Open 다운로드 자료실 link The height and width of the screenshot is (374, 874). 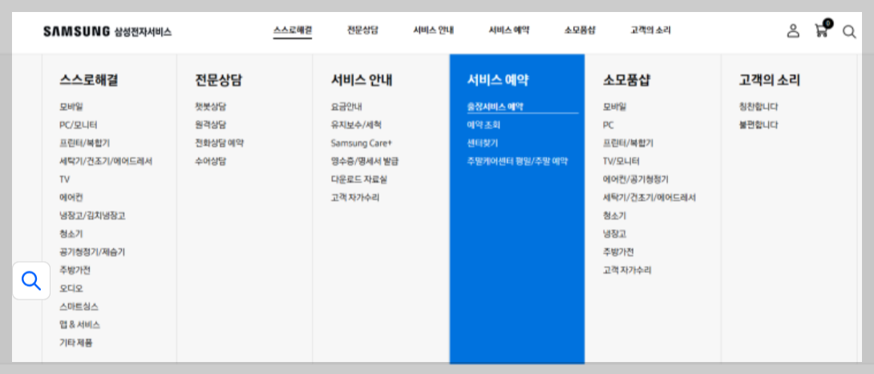click(x=359, y=179)
